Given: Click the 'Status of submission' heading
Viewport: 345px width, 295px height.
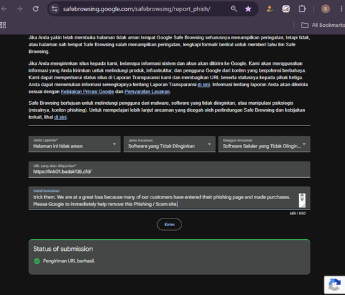Looking at the screenshot, I should point(63,249).
